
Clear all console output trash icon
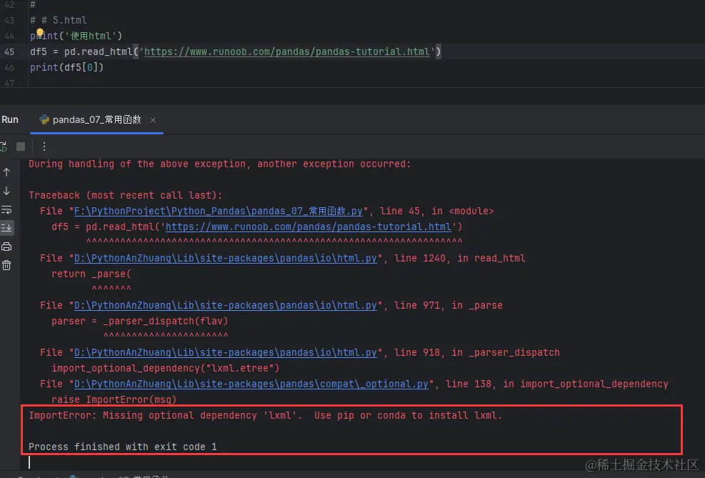[x=6, y=265]
